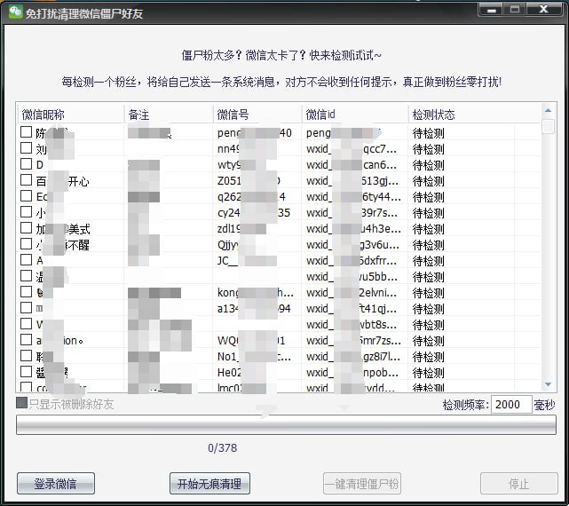Click 待检测 status in the Z051 row
Viewport: 569px width, 506px height.
pyautogui.click(x=428, y=181)
